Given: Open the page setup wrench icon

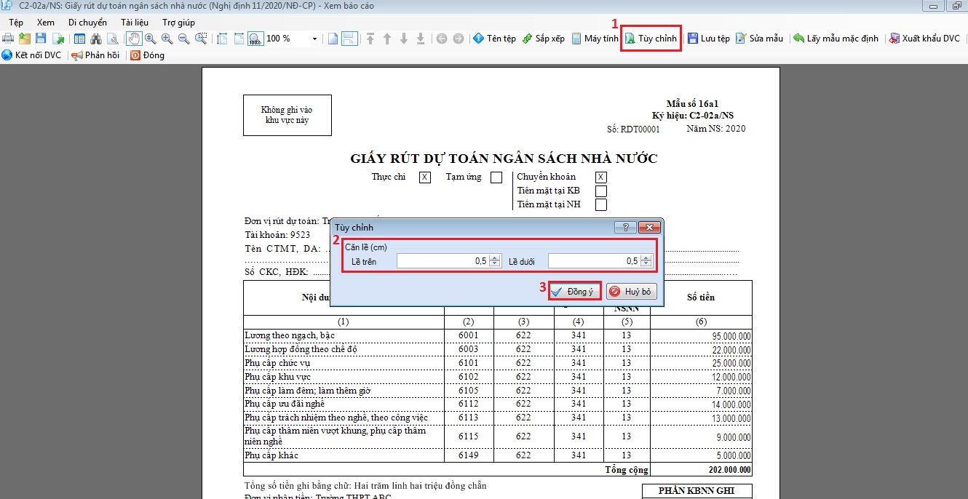Looking at the screenshot, I should 112,39.
